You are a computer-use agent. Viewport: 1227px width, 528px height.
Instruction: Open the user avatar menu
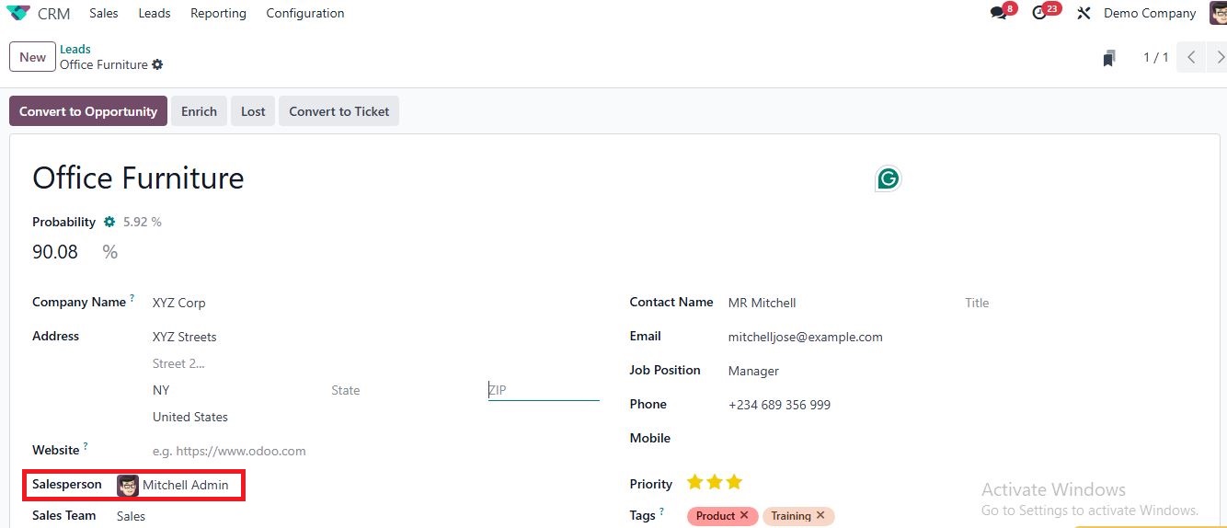click(1217, 13)
